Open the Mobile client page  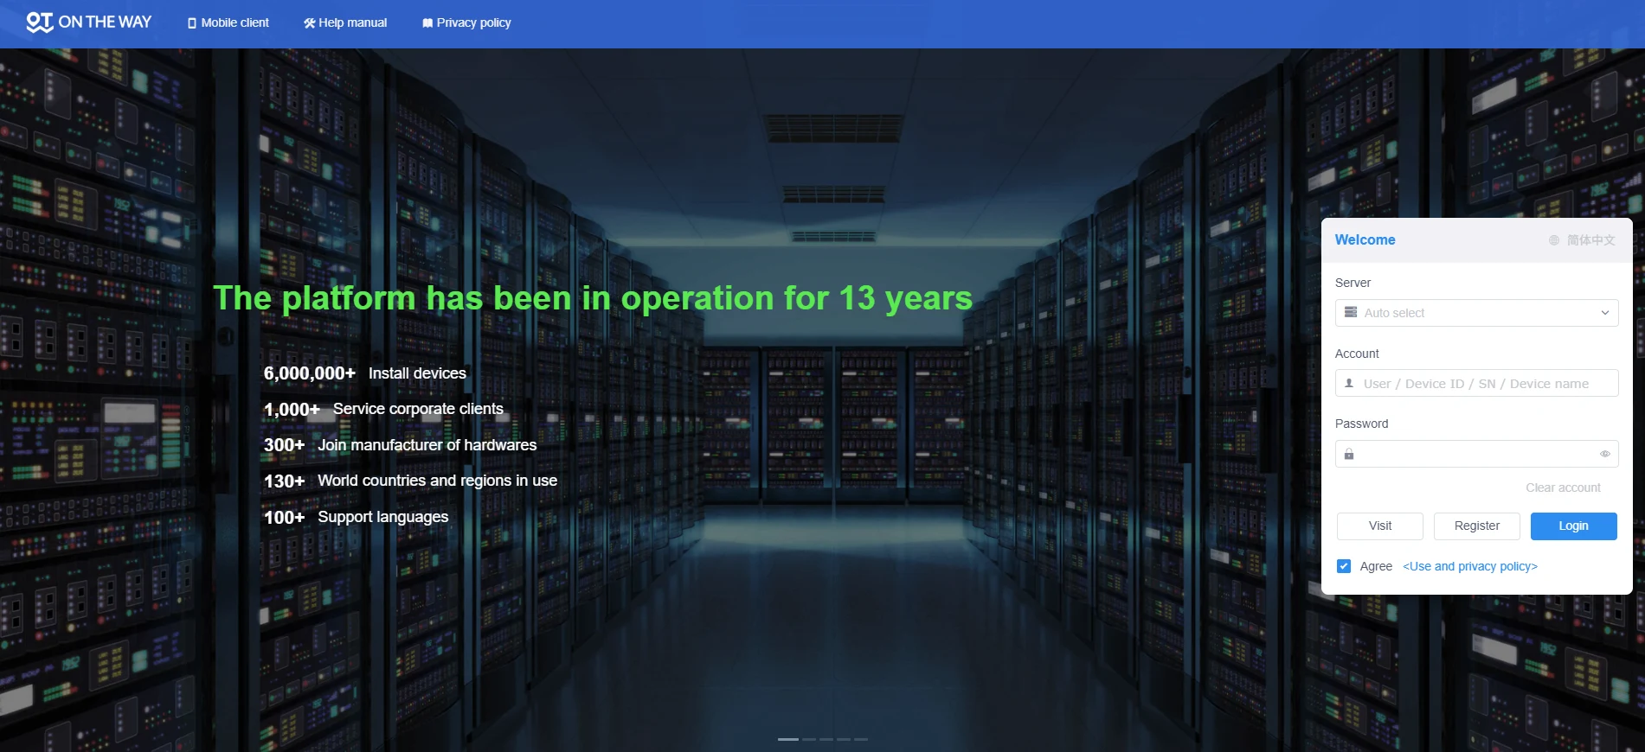click(228, 23)
